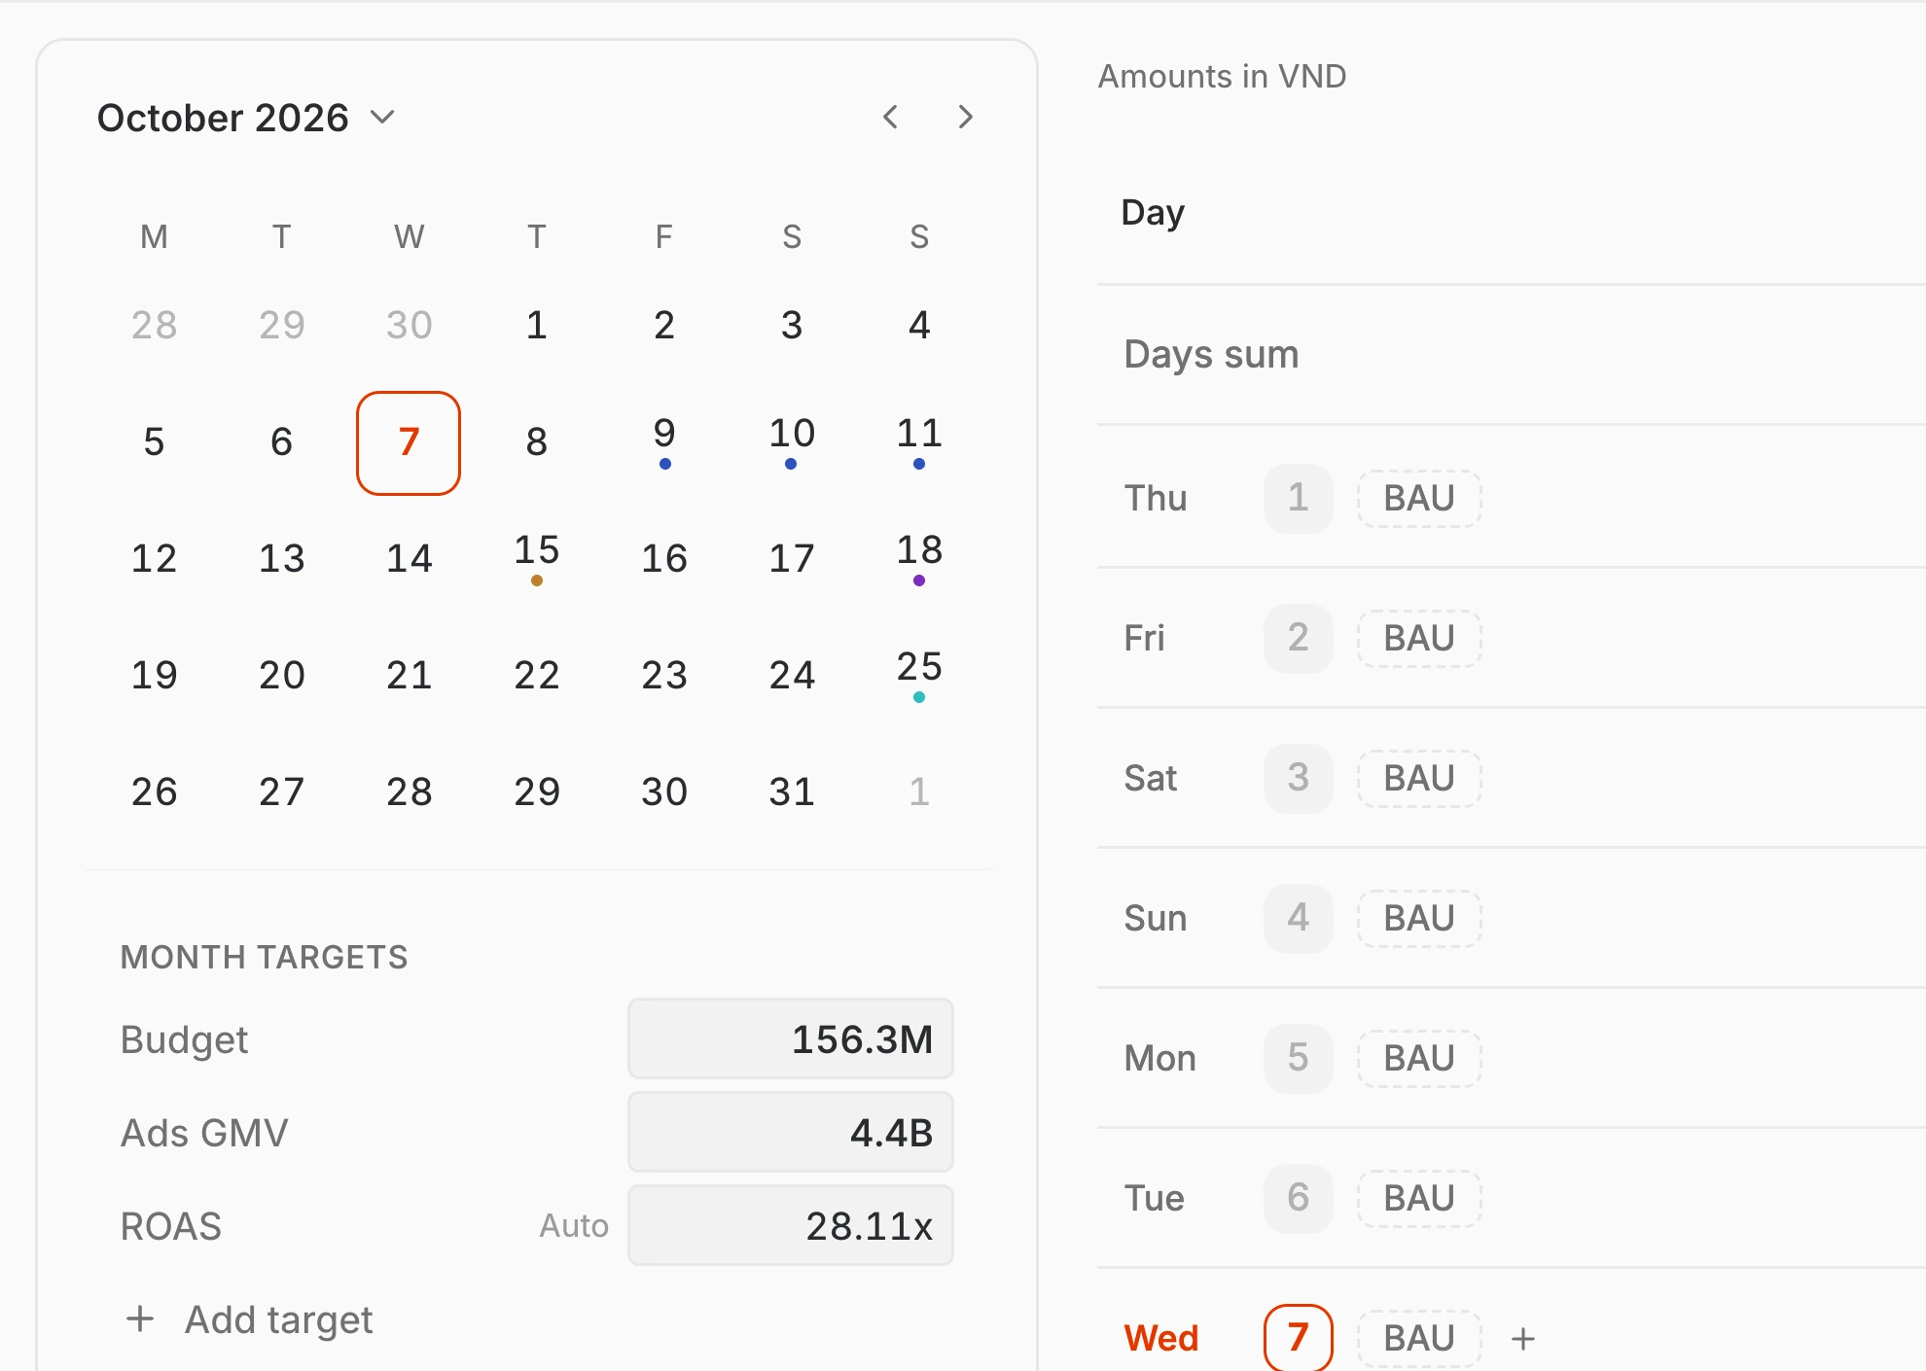Click the Budget label
This screenshot has width=1926, height=1371.
coord(184,1040)
